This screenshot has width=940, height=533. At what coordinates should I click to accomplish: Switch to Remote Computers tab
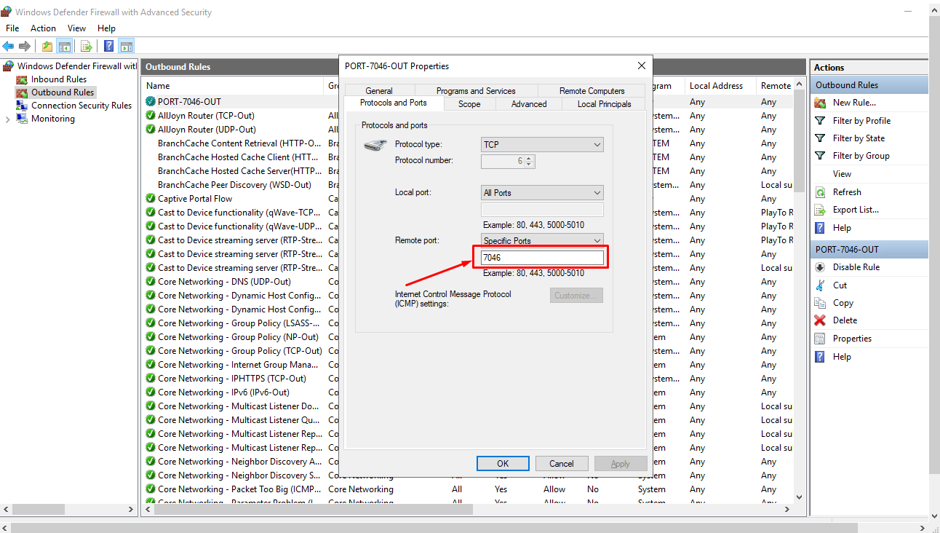592,91
